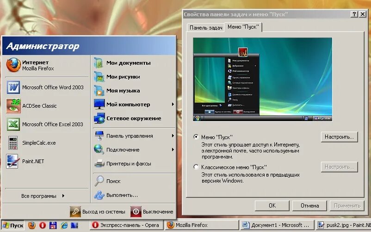The width and height of the screenshot is (371, 232).
Task: Close the taskbar properties dialog
Action: [x=363, y=14]
